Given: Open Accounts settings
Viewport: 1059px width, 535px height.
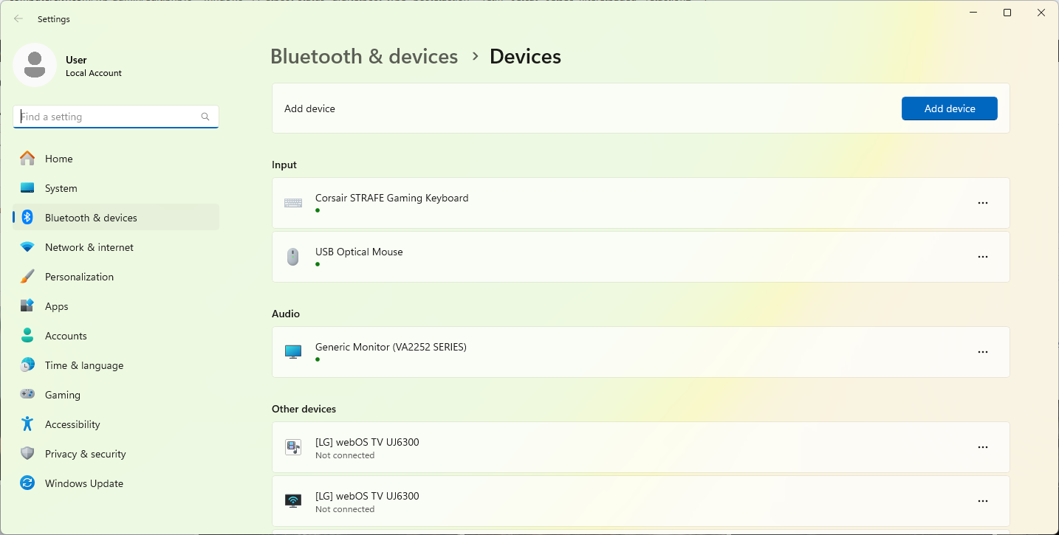Looking at the screenshot, I should click(116, 336).
